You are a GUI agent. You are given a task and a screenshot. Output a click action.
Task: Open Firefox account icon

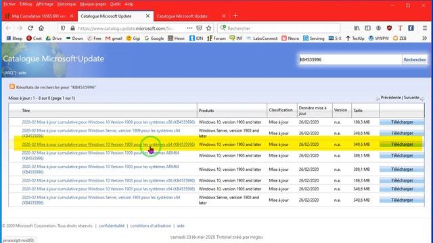(378, 28)
